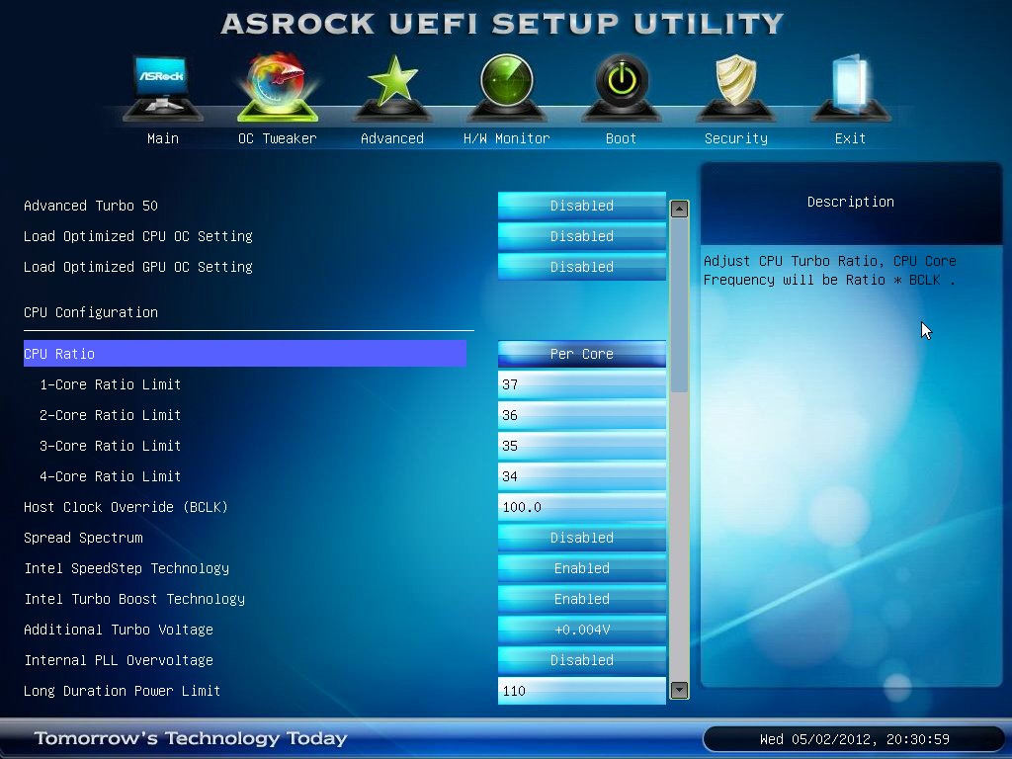
Task: Open the Main tab label
Action: (x=163, y=138)
